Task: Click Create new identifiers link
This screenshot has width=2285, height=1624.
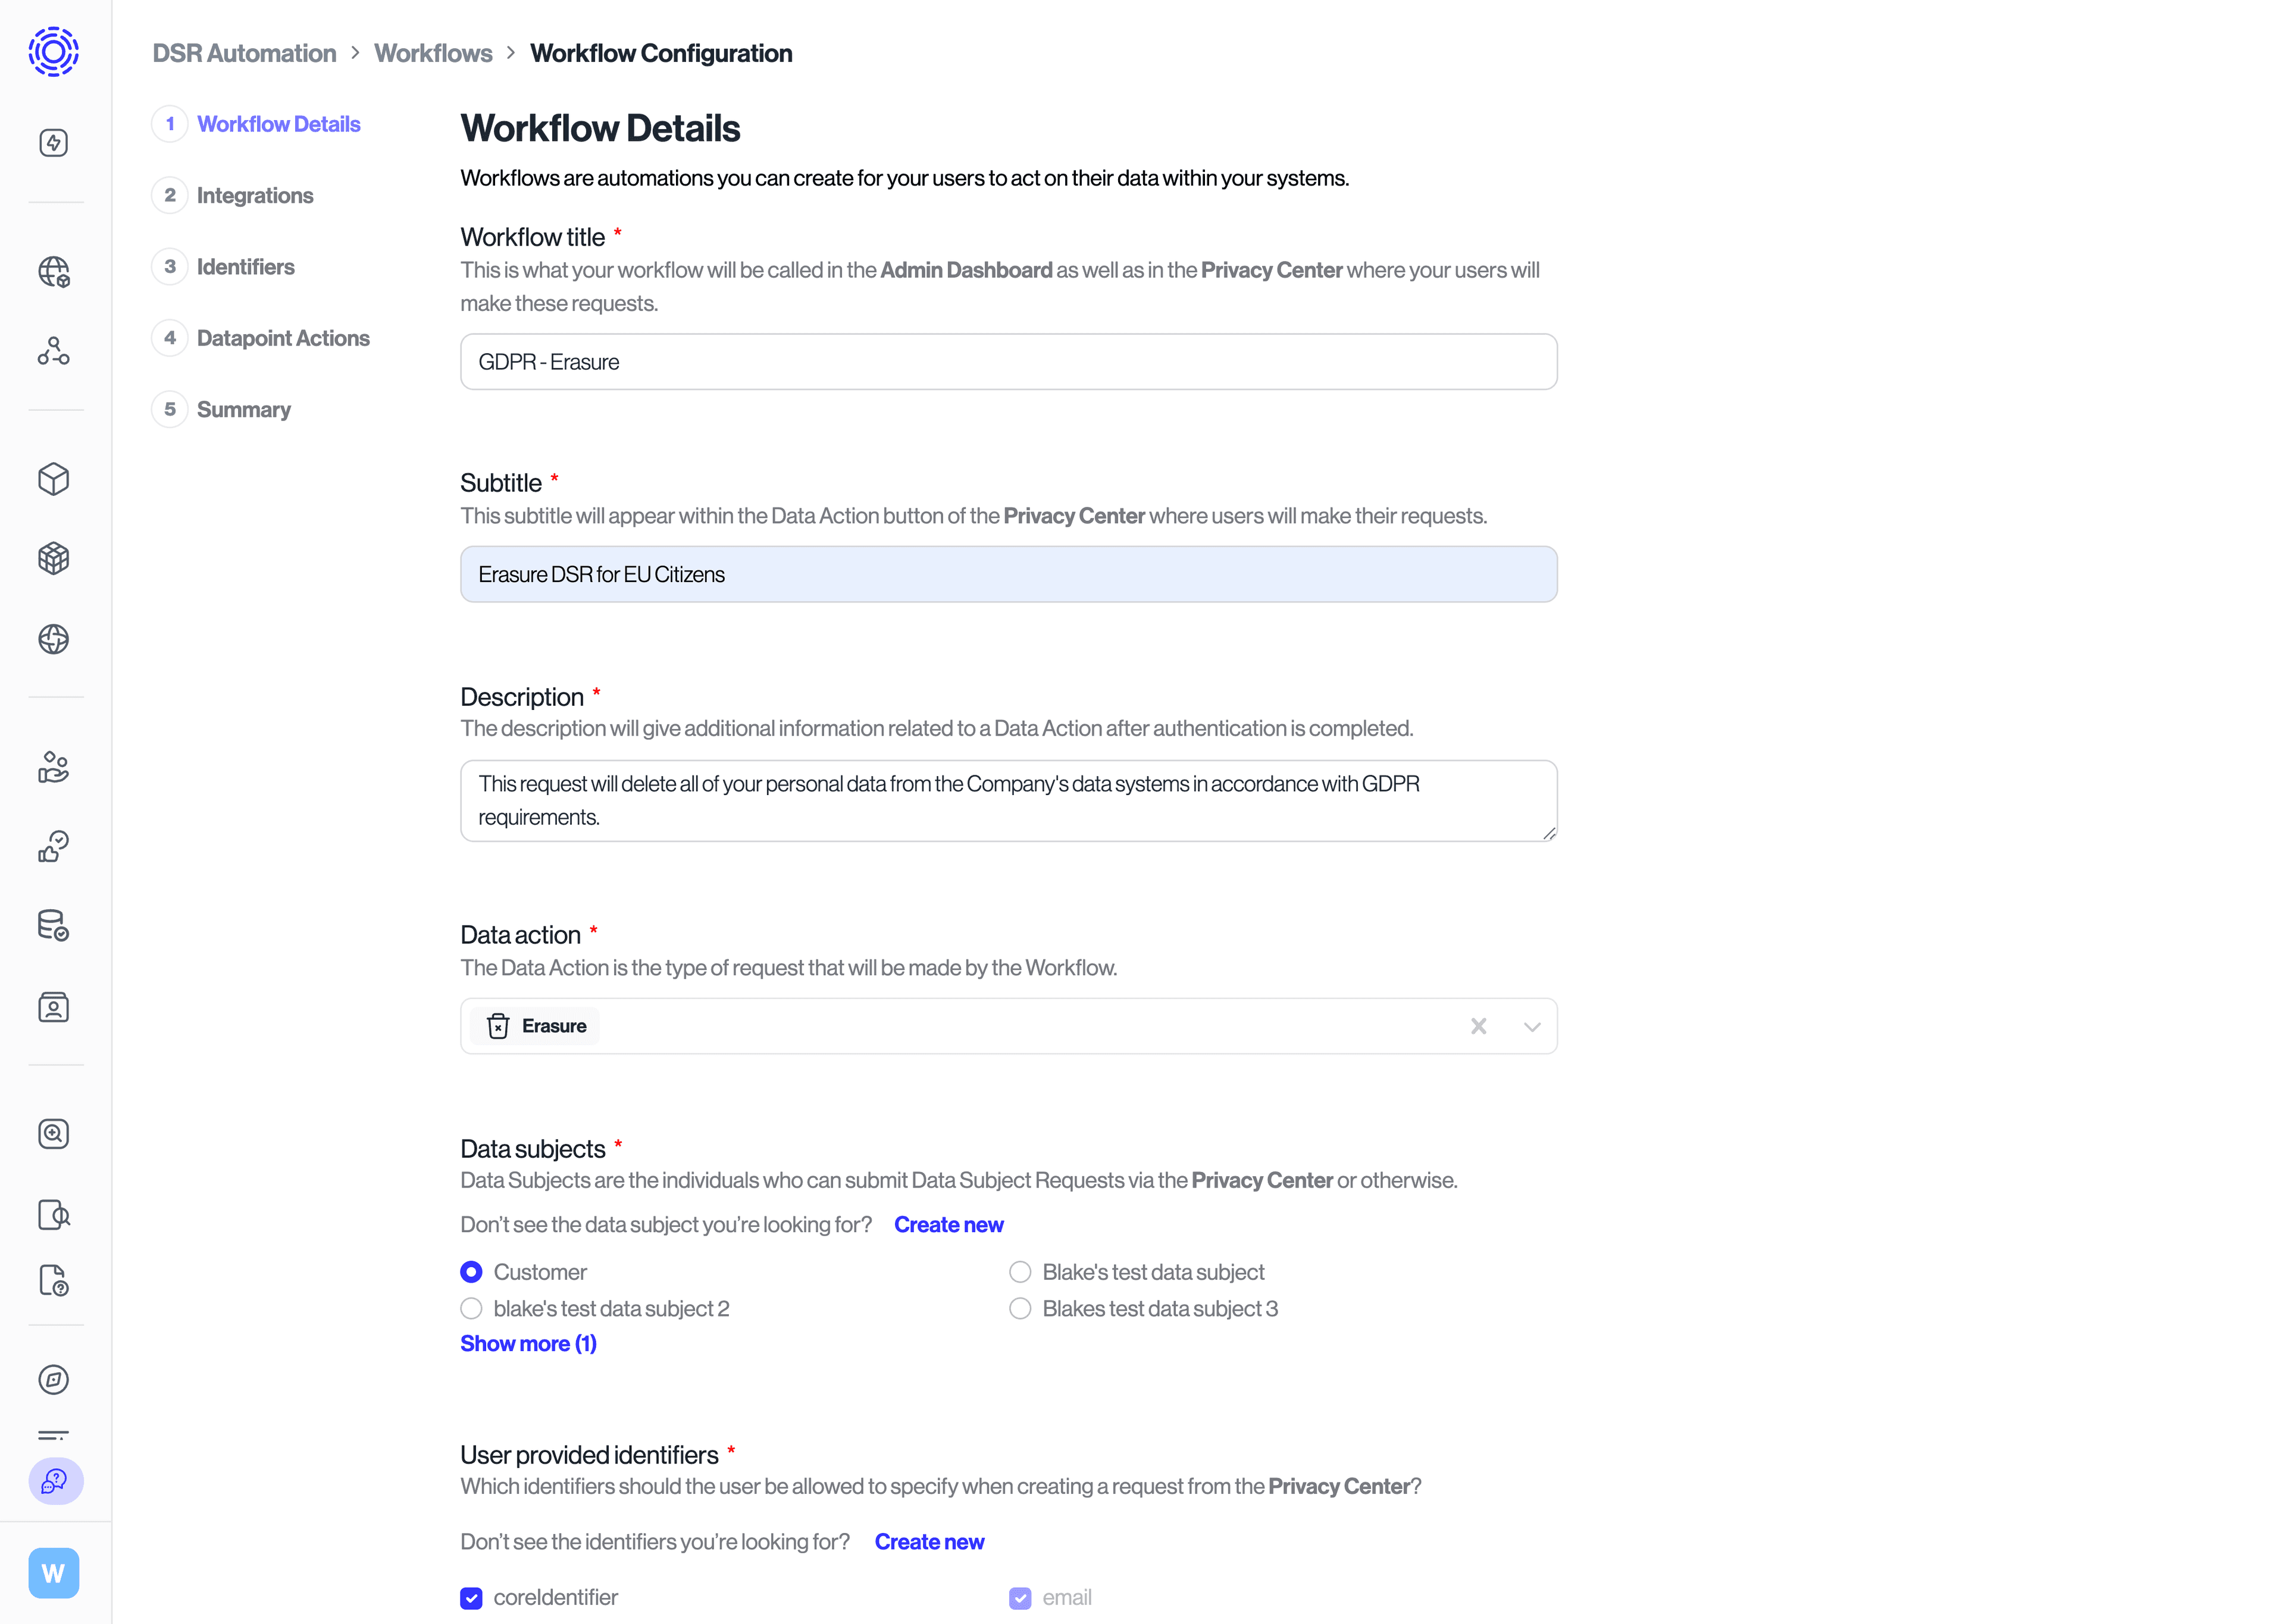Action: [928, 1541]
